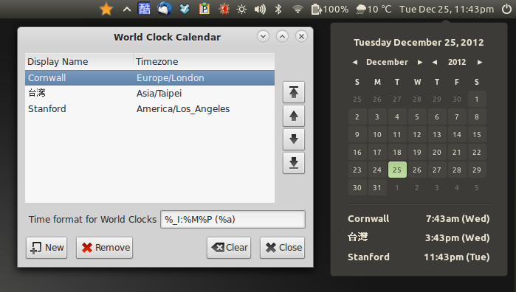The height and width of the screenshot is (292, 516).
Task: Click Stanford 11:43pm world clock entry
Action: 419,257
